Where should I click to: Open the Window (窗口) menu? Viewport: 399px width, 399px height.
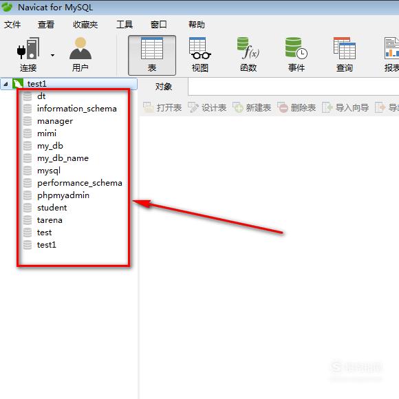coord(158,25)
